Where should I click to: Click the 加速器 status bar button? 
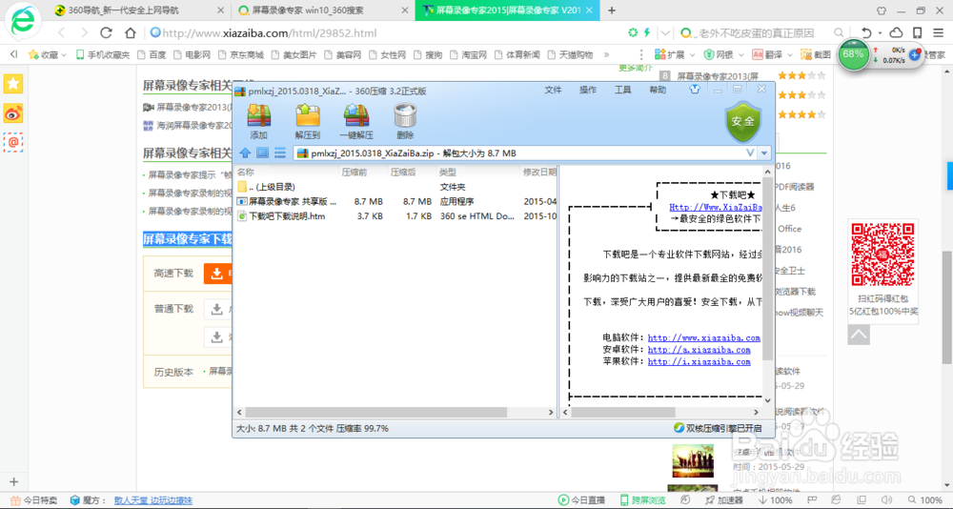click(x=724, y=500)
